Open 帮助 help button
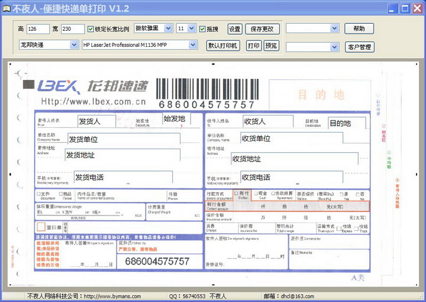Image resolution: width=426 pixels, height=302 pixels. tap(359, 28)
